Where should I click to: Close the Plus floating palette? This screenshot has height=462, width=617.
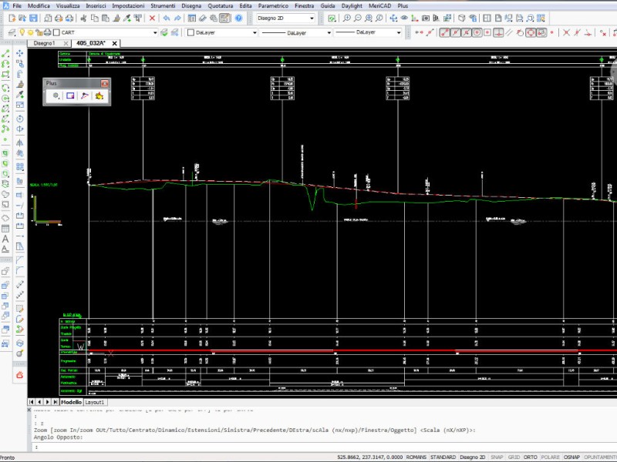pyautogui.click(x=105, y=82)
